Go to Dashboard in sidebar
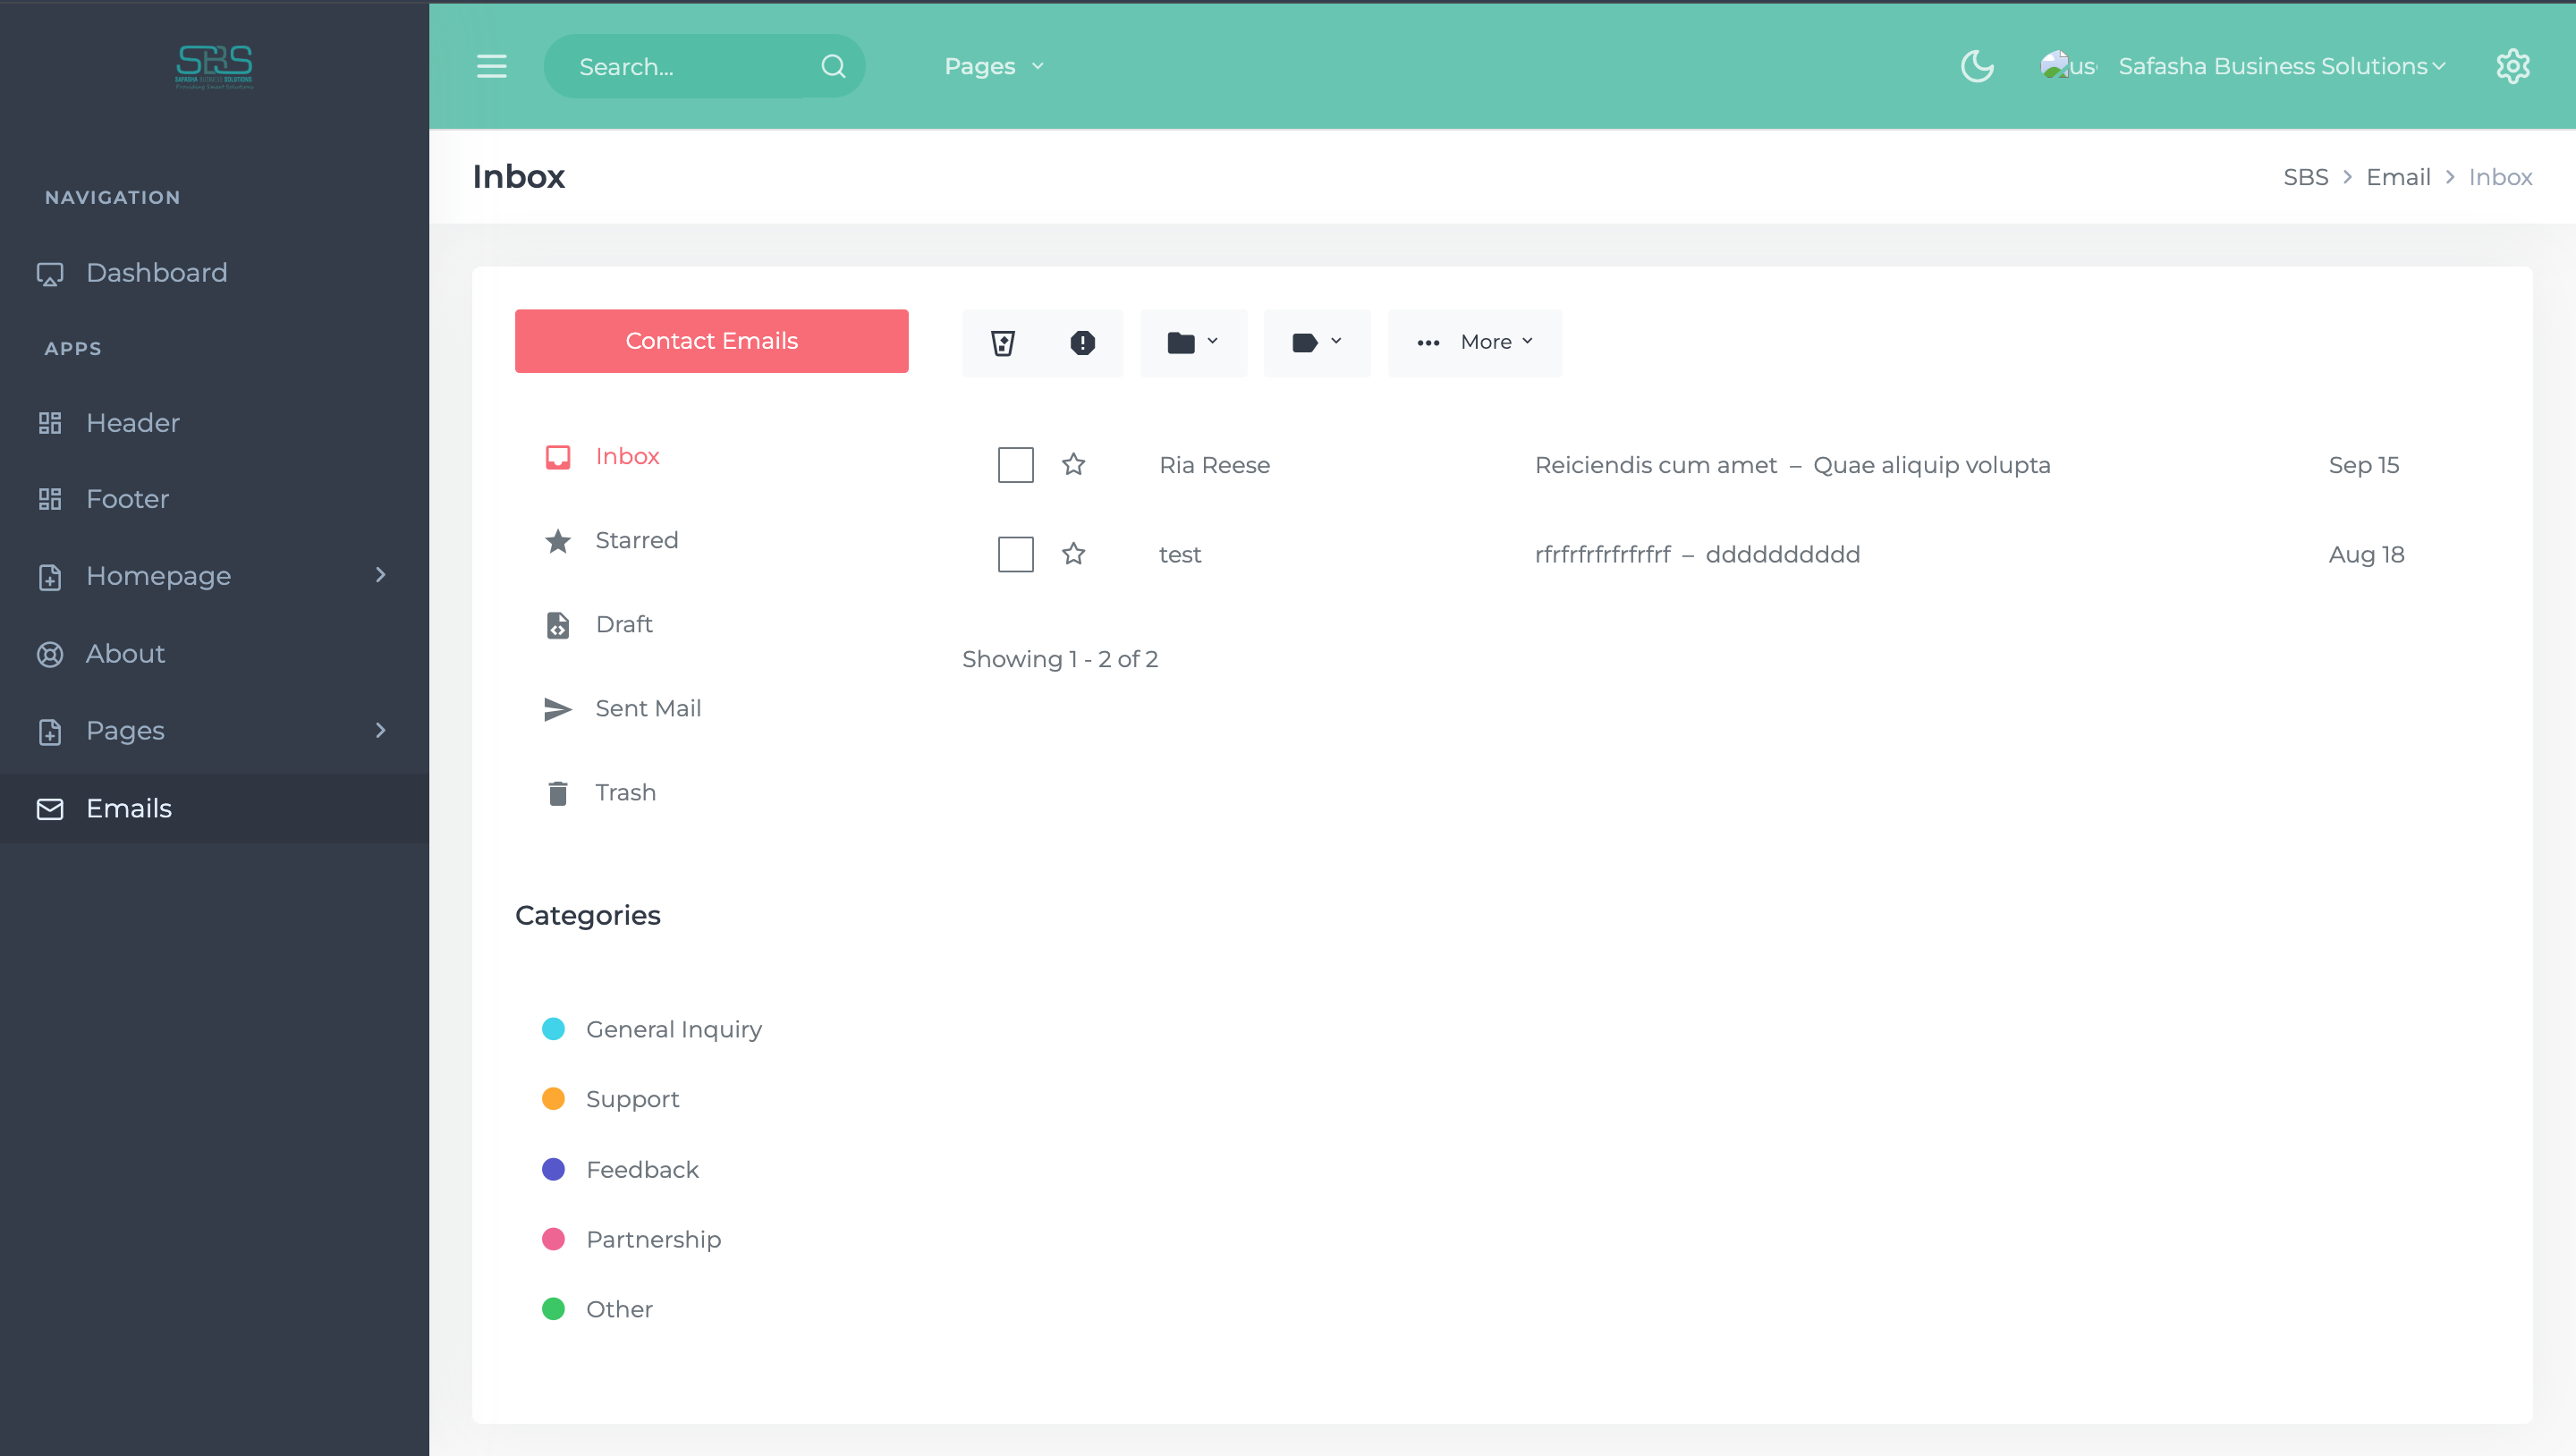The height and width of the screenshot is (1456, 2576). 214,273
